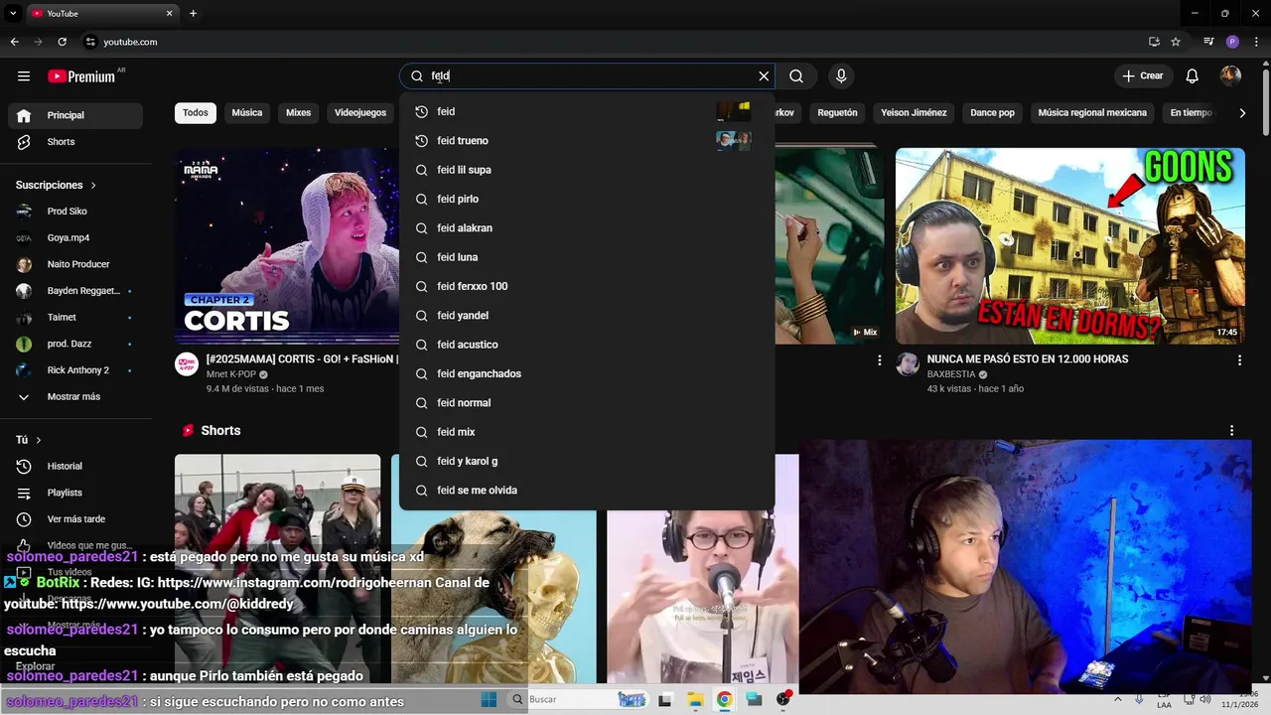
Task: Select 'feid acustico' suggestion
Action: pos(586,345)
